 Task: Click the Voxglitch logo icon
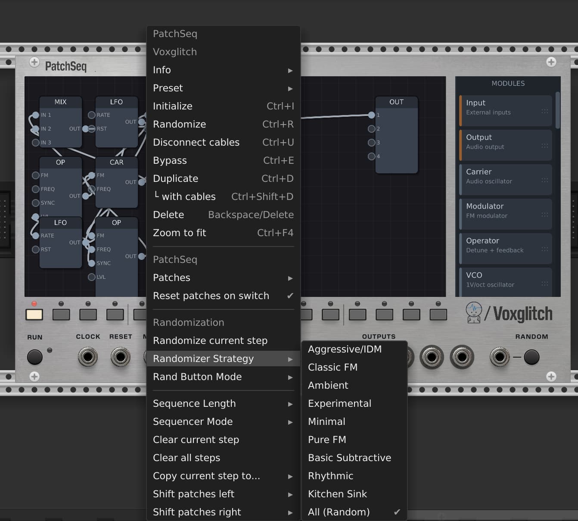click(473, 313)
